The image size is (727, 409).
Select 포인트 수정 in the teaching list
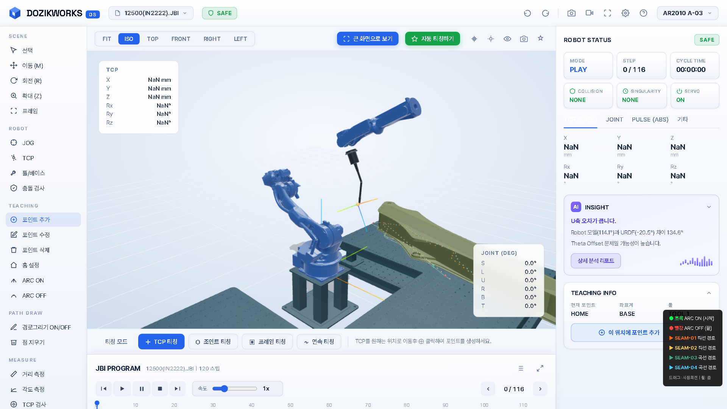44,235
